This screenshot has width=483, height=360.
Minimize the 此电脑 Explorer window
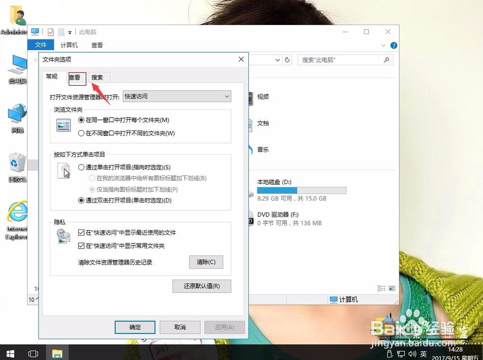click(345, 32)
